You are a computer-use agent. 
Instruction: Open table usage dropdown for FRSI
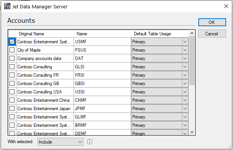pos(185,75)
